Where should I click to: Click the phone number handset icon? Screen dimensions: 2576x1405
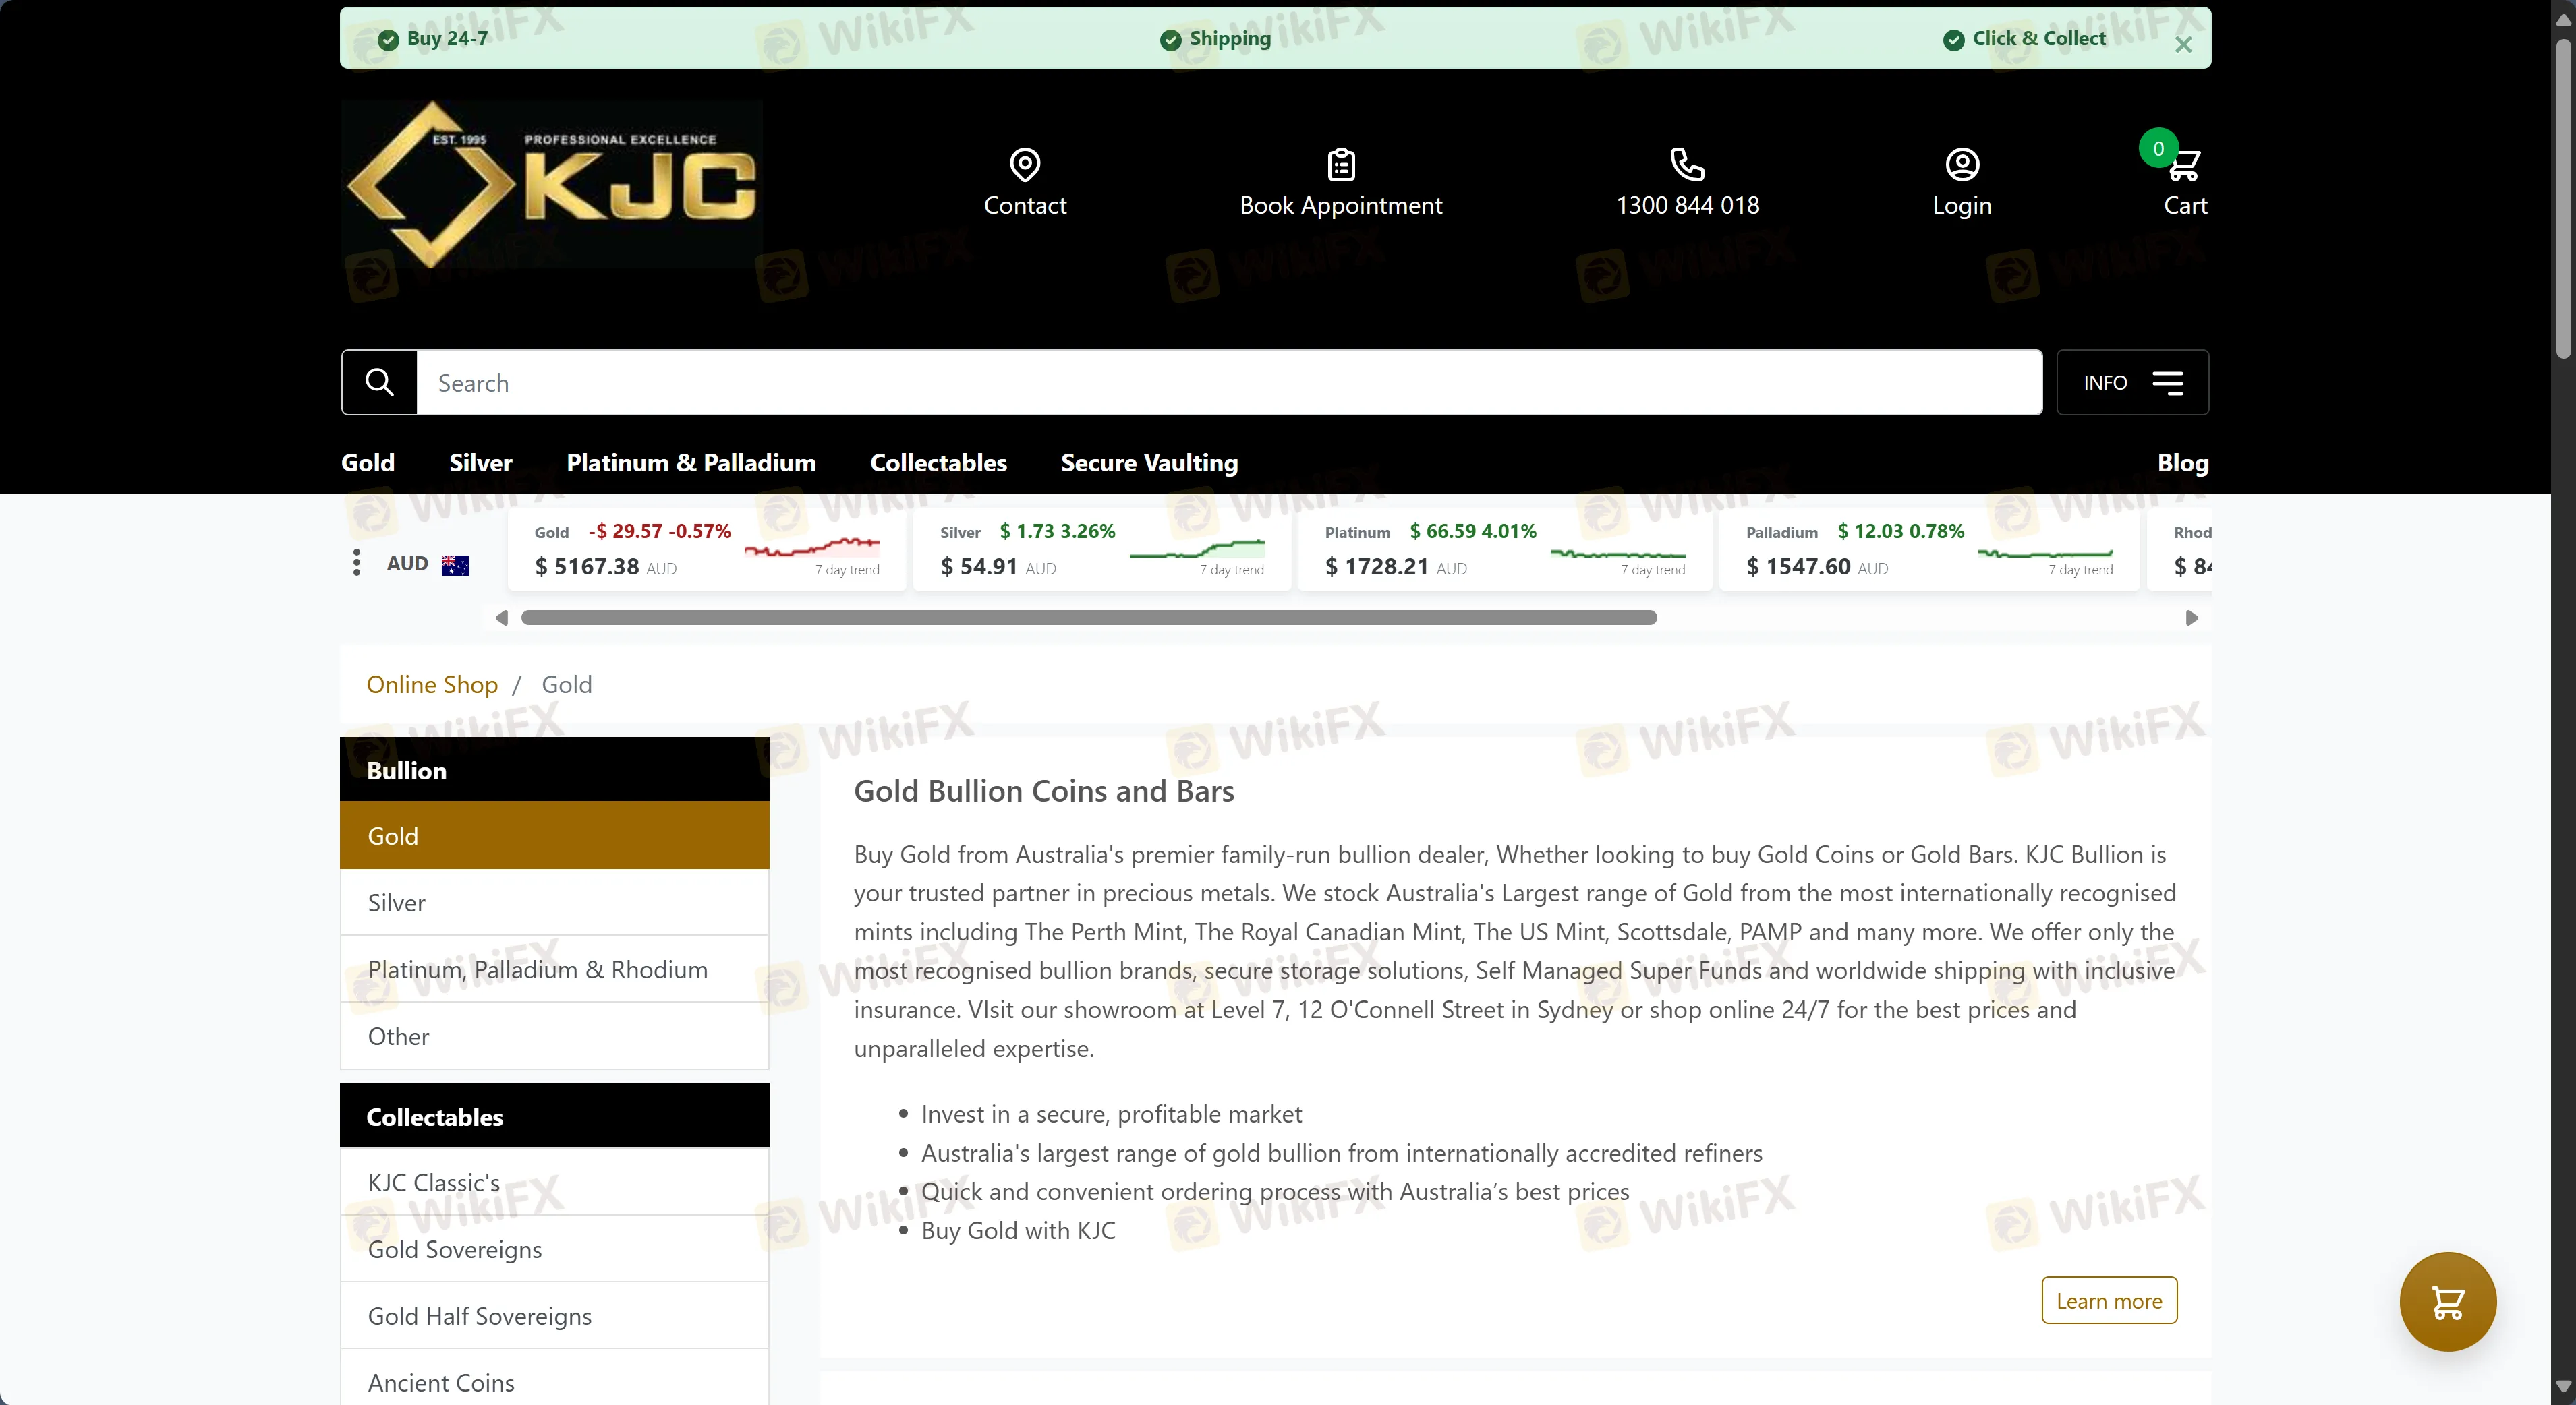click(x=1687, y=164)
